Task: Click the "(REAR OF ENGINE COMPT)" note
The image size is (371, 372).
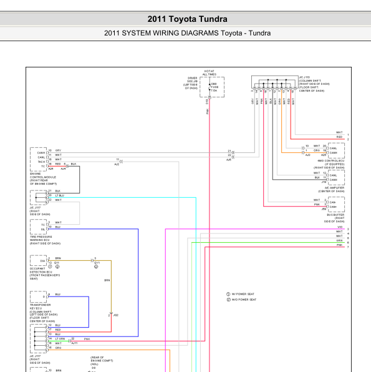Action: click(x=102, y=359)
